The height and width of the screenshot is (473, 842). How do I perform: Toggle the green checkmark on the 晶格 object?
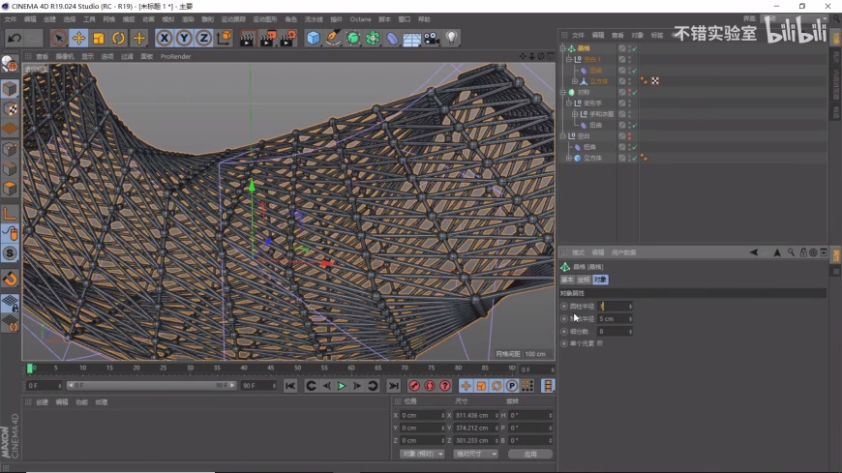pyautogui.click(x=634, y=48)
